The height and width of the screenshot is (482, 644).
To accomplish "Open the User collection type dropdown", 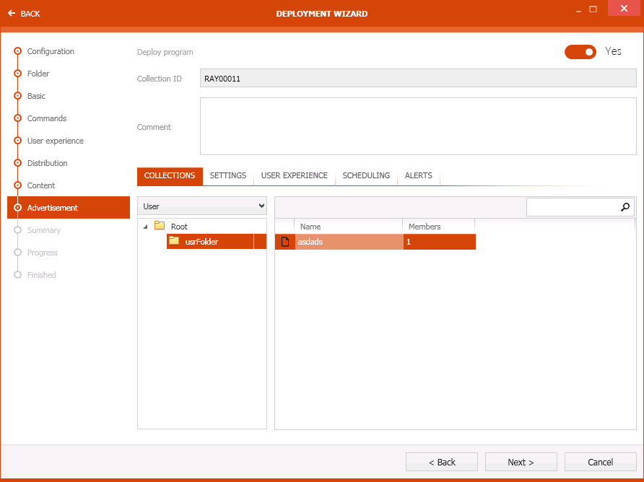I will coord(202,206).
